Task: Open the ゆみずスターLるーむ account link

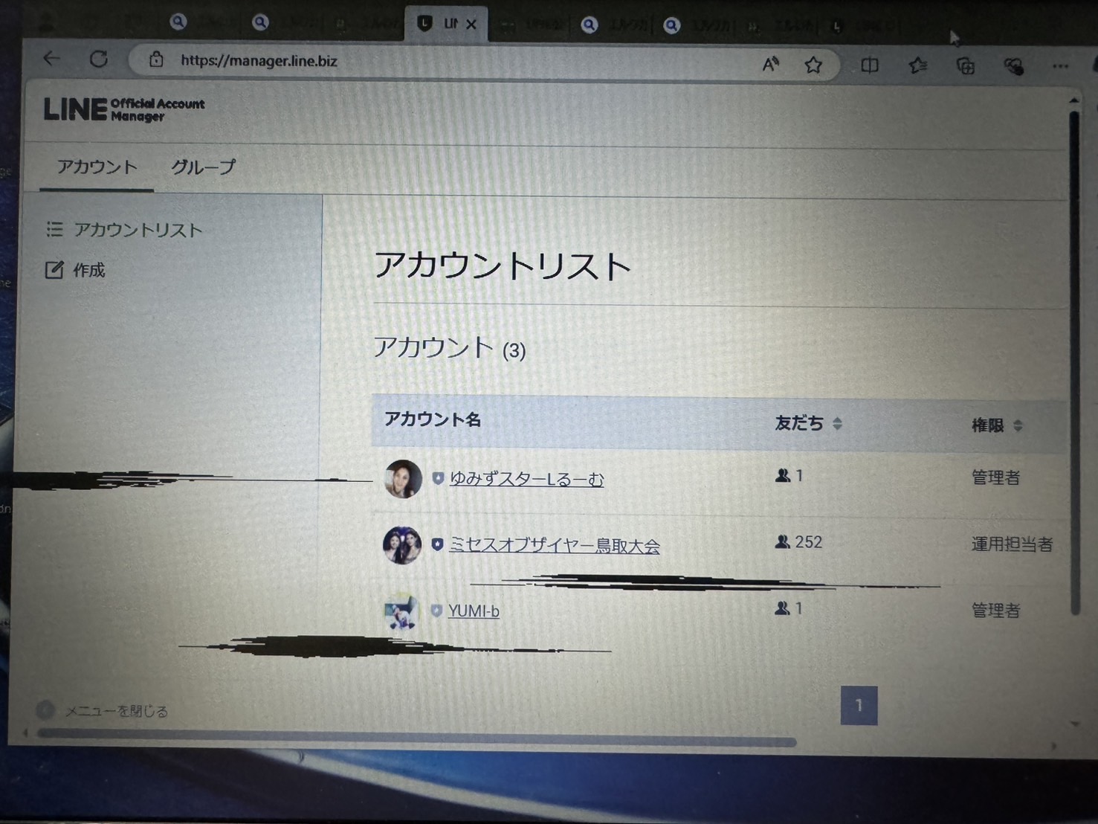Action: (526, 480)
